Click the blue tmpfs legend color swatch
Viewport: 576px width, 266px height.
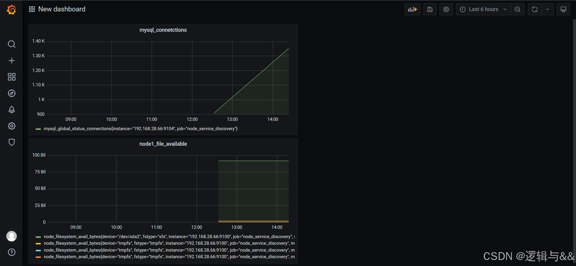coord(38,250)
